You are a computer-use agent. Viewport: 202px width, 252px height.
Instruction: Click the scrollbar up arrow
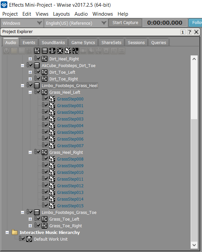pos(194,59)
